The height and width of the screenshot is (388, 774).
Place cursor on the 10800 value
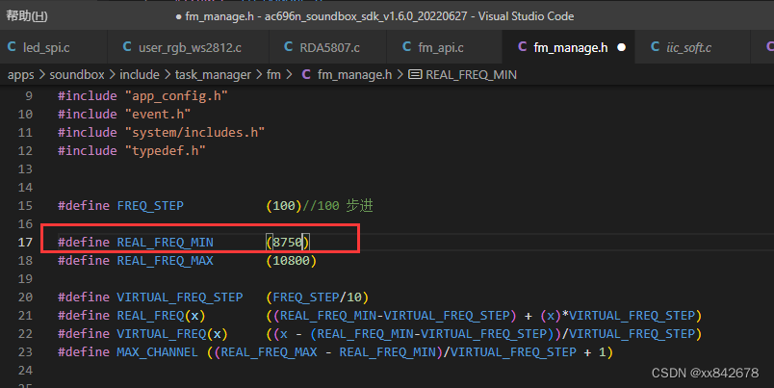(x=292, y=261)
